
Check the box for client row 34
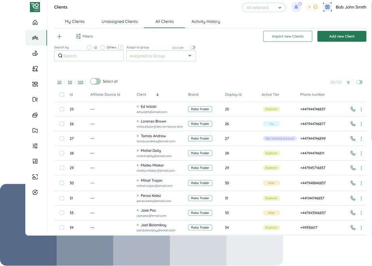pyautogui.click(x=62, y=228)
